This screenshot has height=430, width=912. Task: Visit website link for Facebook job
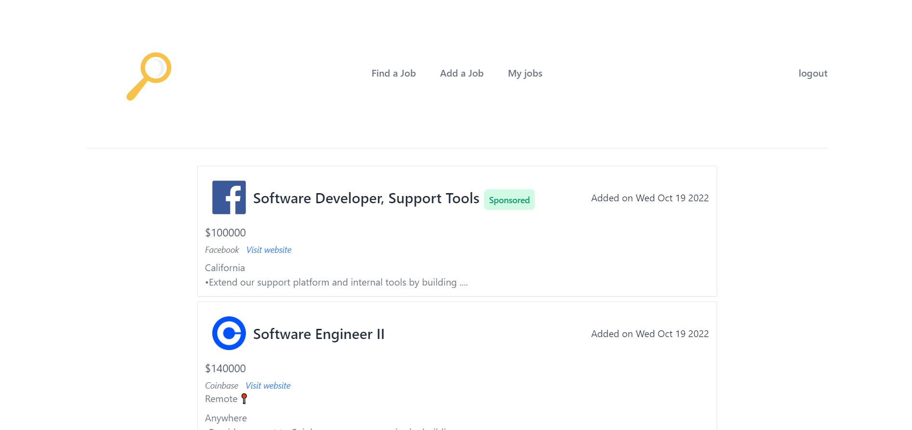coord(269,250)
